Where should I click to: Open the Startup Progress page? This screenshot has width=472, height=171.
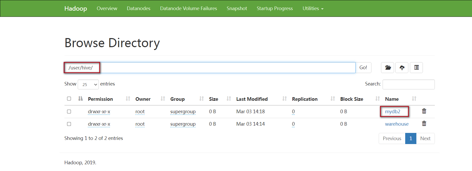point(275,9)
